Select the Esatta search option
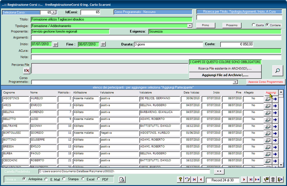 coord(253,25)
